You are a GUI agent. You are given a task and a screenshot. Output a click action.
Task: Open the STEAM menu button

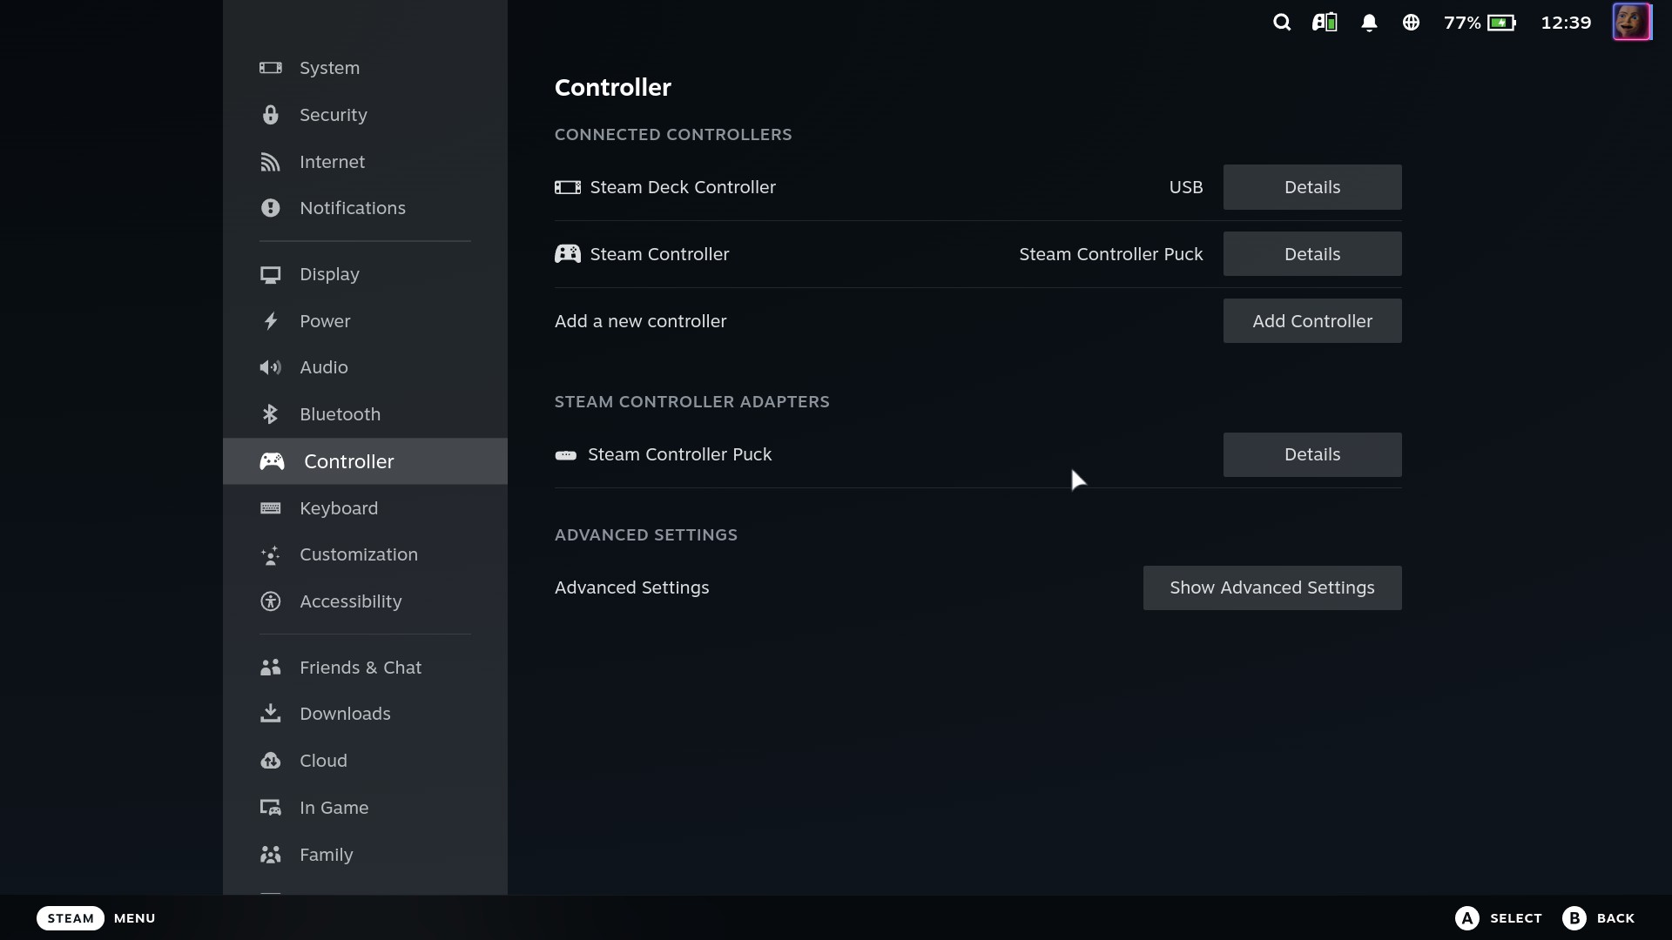[x=71, y=918]
